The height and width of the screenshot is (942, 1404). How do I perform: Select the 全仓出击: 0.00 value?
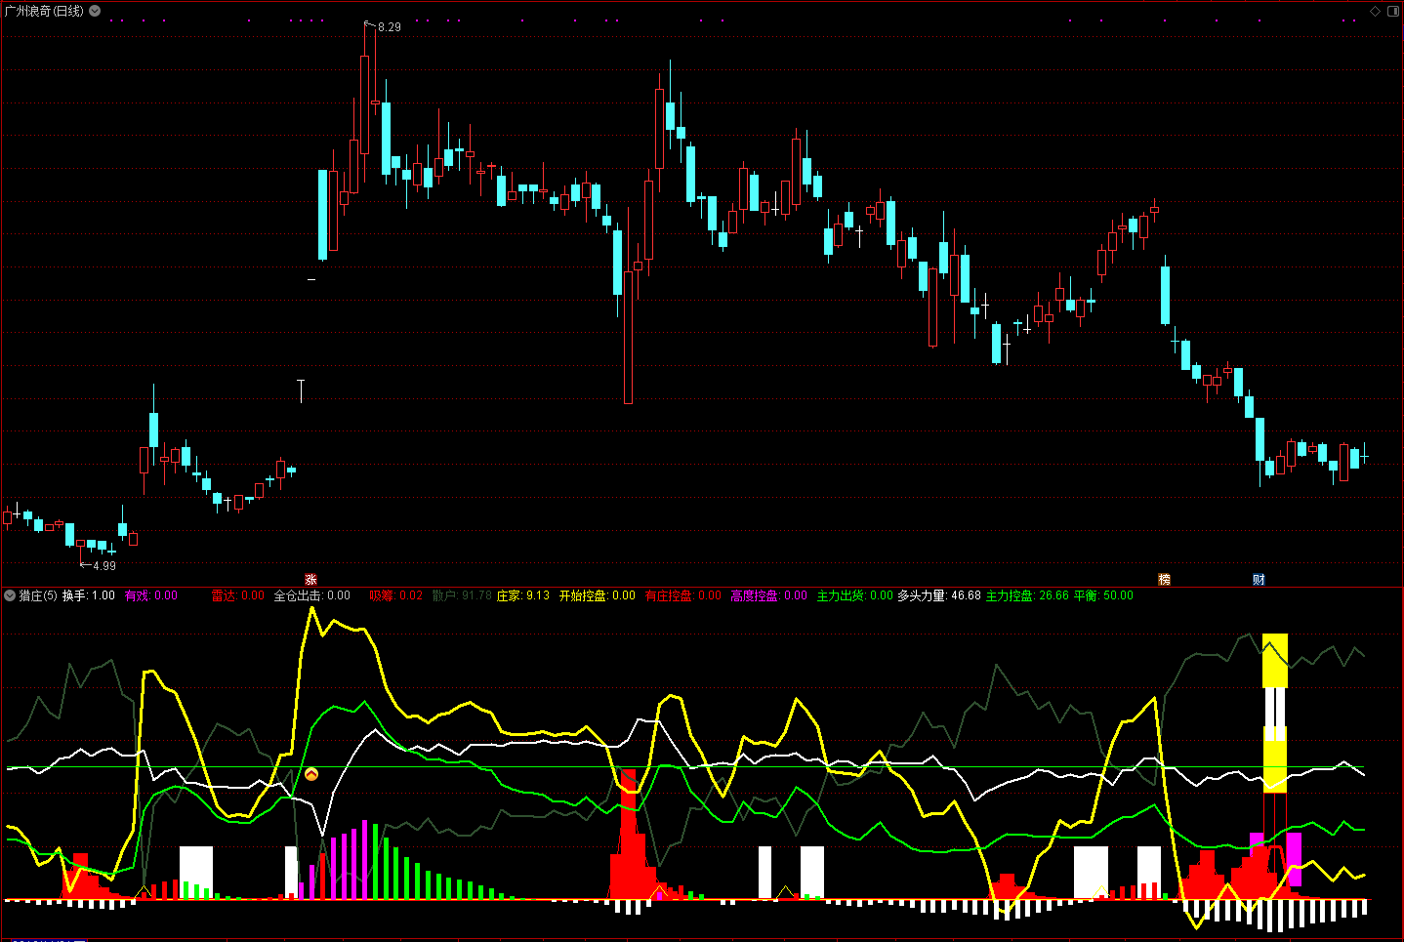[x=311, y=595]
